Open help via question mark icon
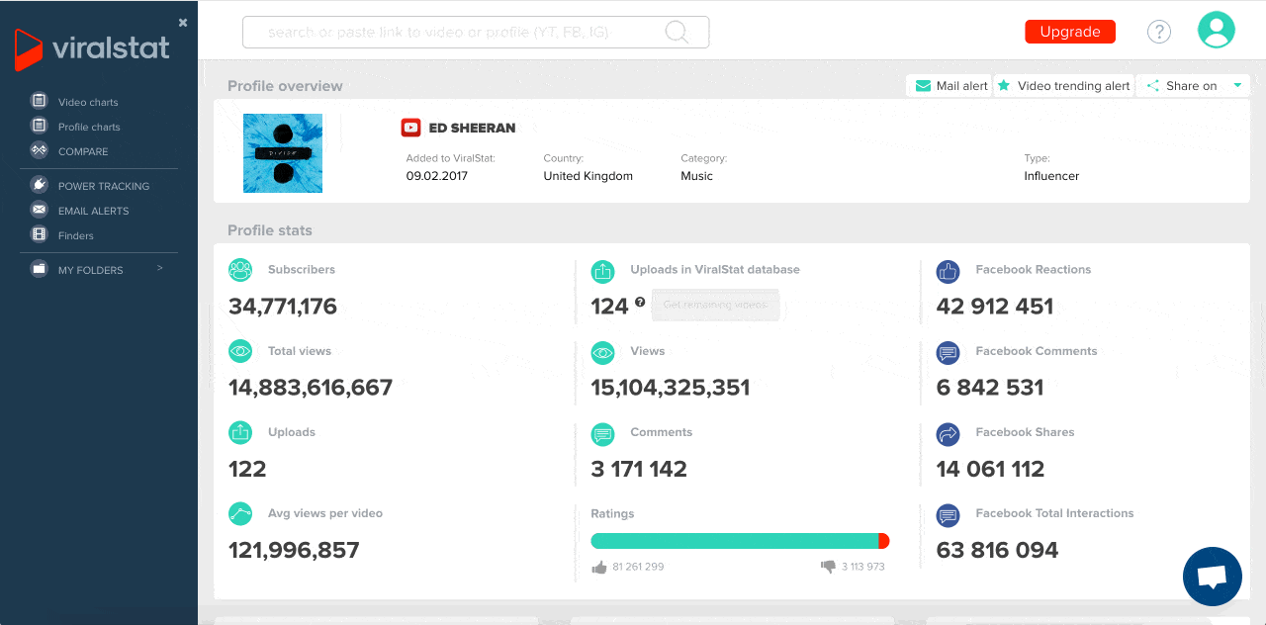The height and width of the screenshot is (625, 1266). click(x=1159, y=32)
